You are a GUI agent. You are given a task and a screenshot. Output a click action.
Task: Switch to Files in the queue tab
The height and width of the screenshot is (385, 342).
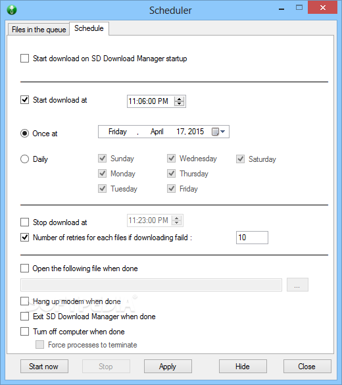click(x=39, y=30)
